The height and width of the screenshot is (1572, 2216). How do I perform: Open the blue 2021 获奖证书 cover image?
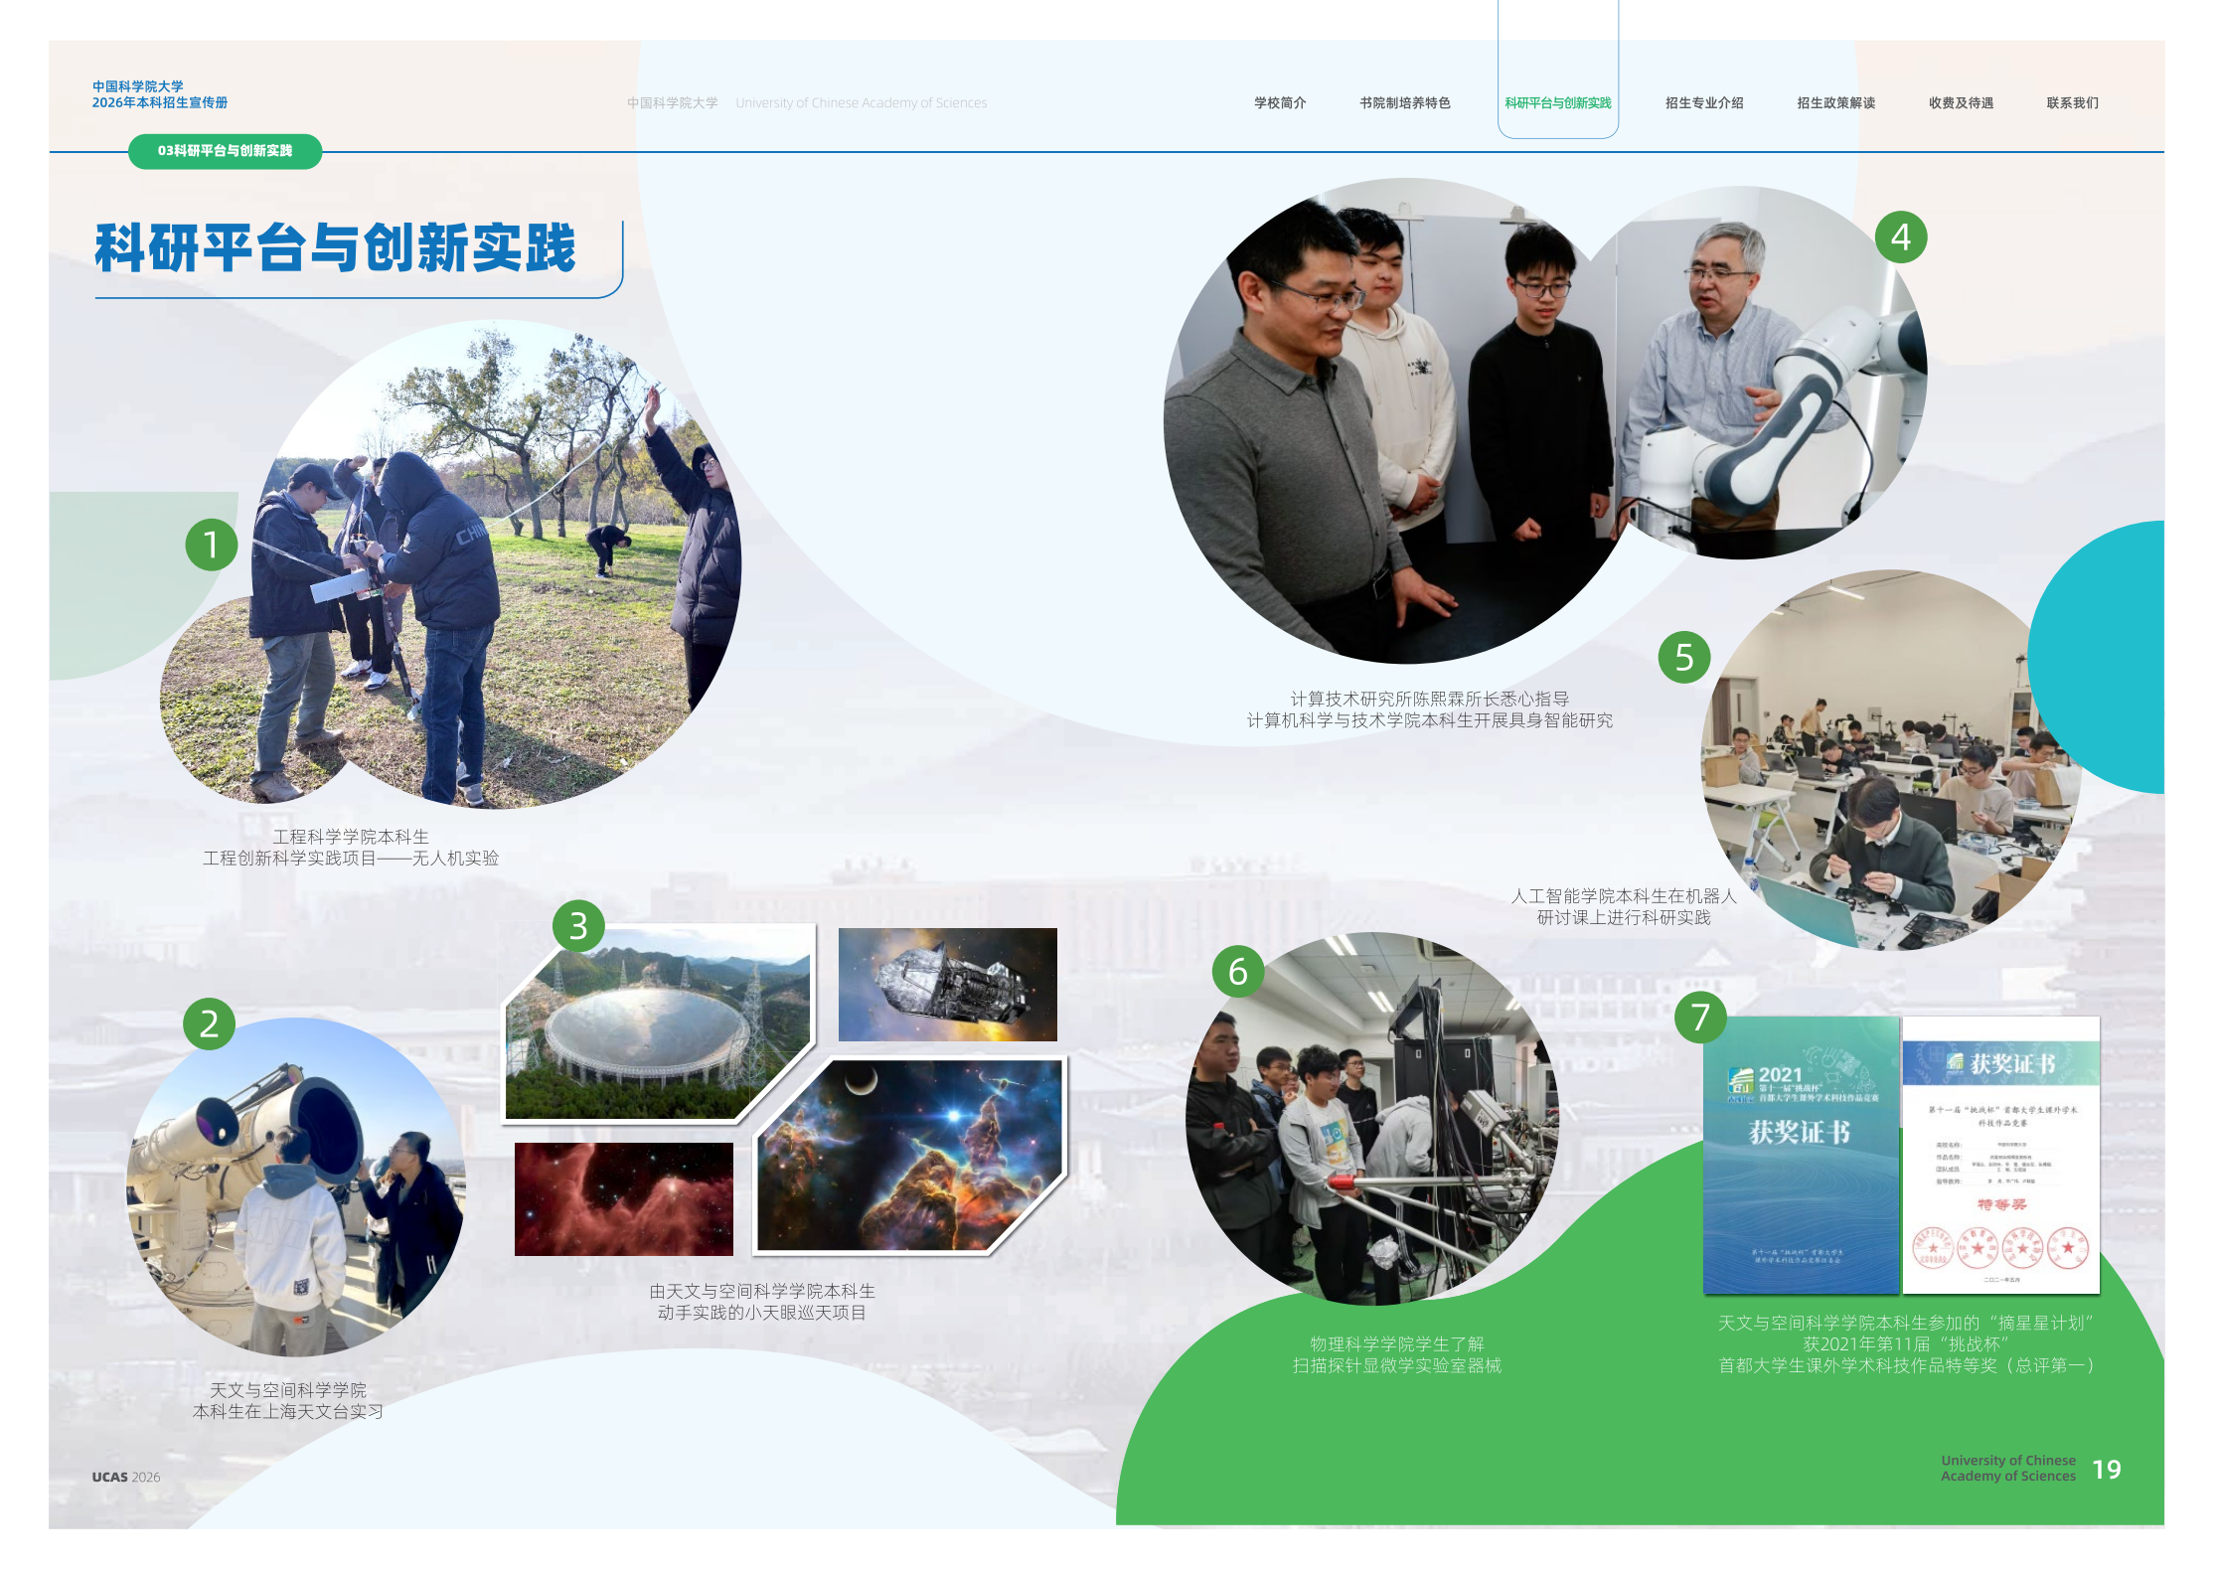point(1801,1155)
